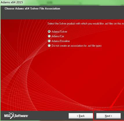Select the Adams/Solver radio button
The image size is (124, 121).
[49, 31]
